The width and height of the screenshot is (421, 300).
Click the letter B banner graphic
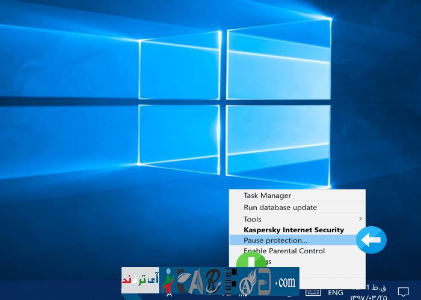(x=210, y=281)
